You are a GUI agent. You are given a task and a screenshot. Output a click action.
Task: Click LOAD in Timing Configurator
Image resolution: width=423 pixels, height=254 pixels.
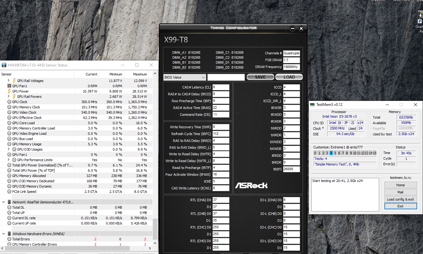[289, 77]
